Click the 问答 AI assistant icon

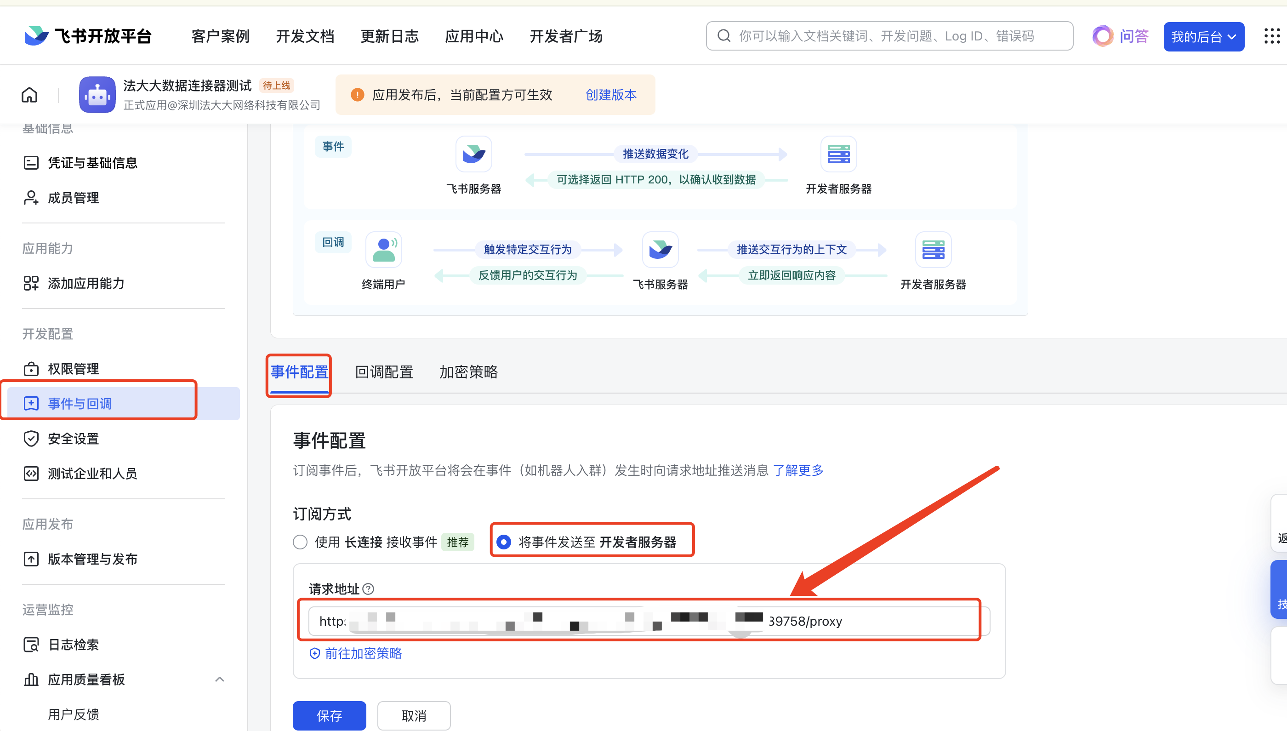(x=1103, y=36)
